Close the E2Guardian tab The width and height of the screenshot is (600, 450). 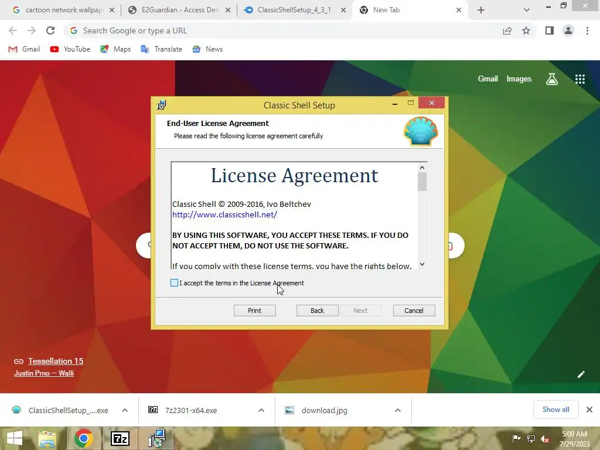click(228, 11)
